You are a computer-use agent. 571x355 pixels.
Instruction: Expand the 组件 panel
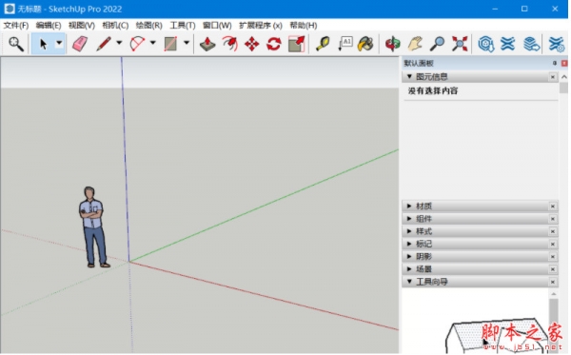(x=409, y=219)
